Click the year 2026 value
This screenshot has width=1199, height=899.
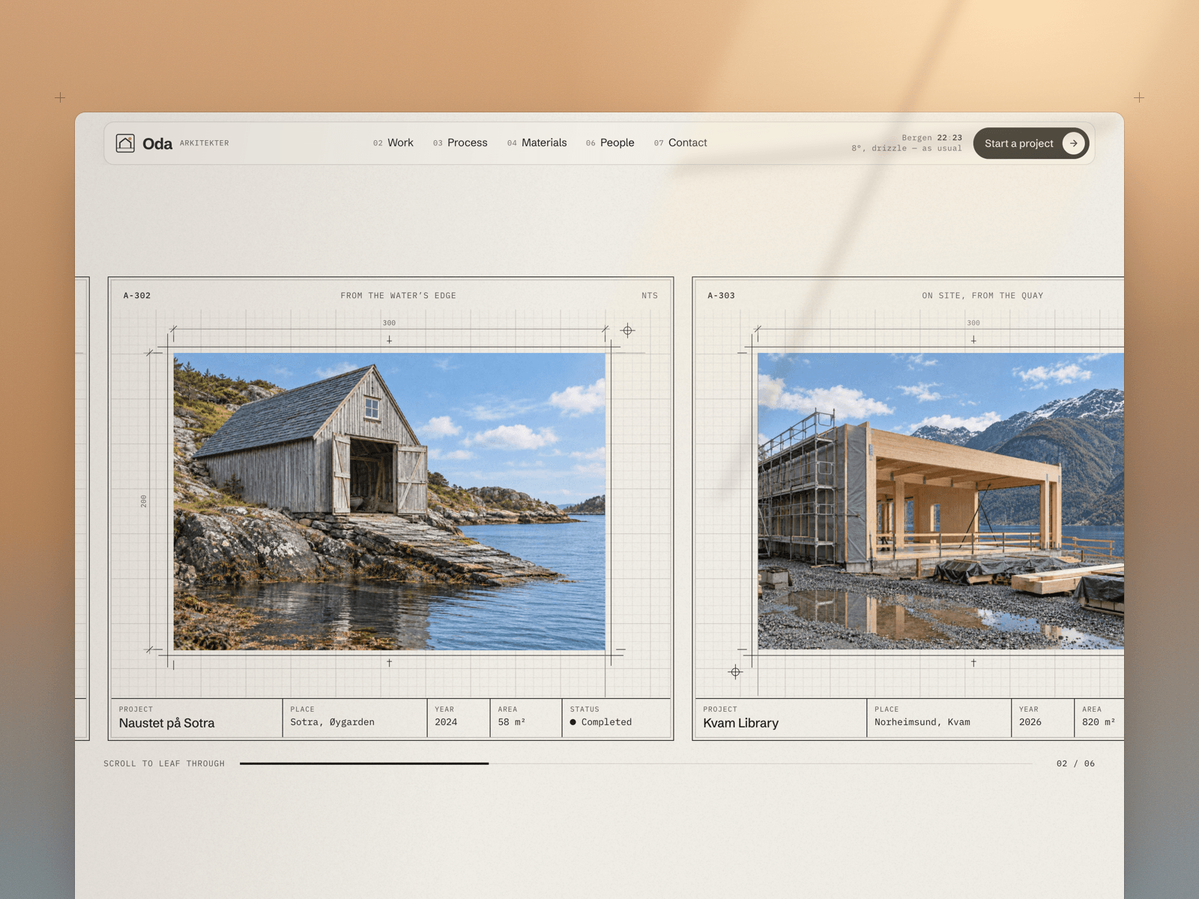click(x=1030, y=722)
